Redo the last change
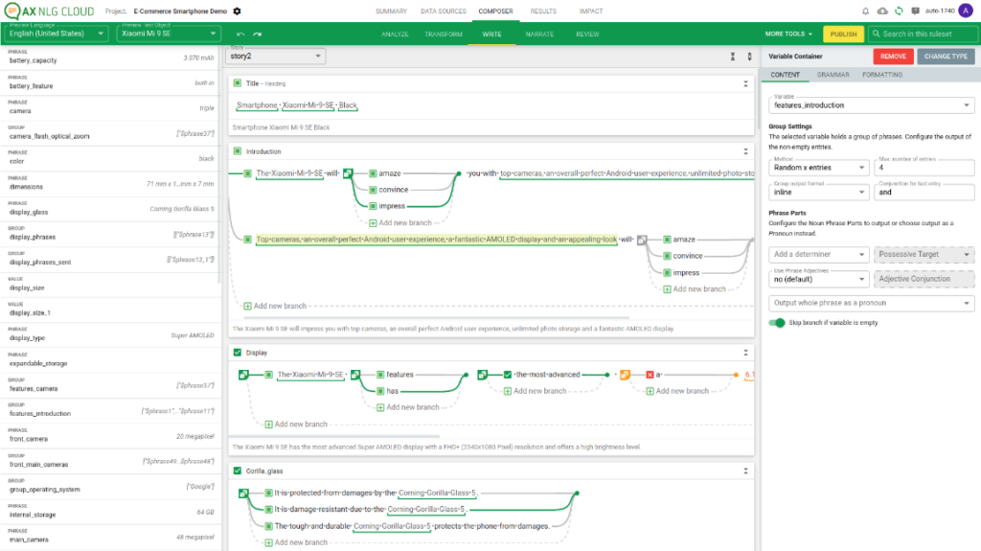Image resolution: width=981 pixels, height=551 pixels. coord(257,34)
